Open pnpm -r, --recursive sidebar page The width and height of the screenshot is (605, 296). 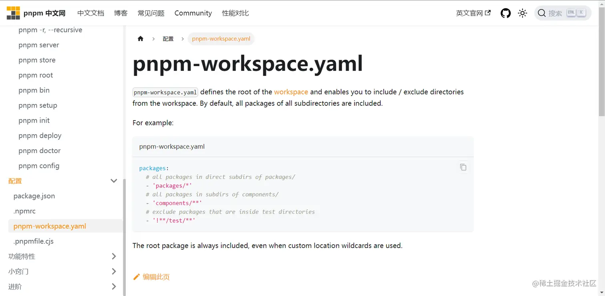pyautogui.click(x=50, y=30)
